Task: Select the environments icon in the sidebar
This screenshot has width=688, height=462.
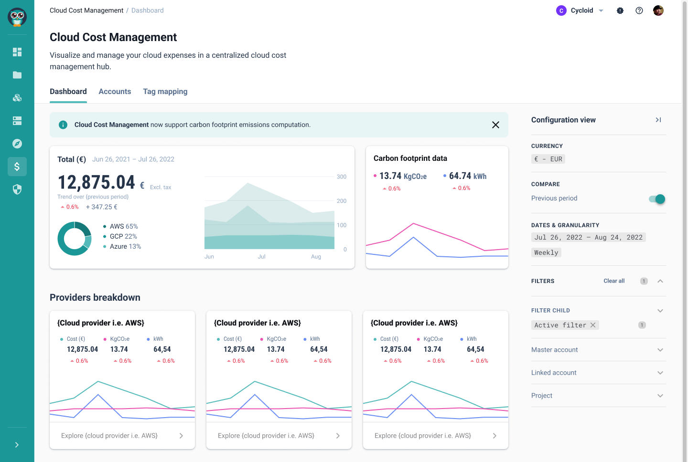Action: click(x=17, y=121)
